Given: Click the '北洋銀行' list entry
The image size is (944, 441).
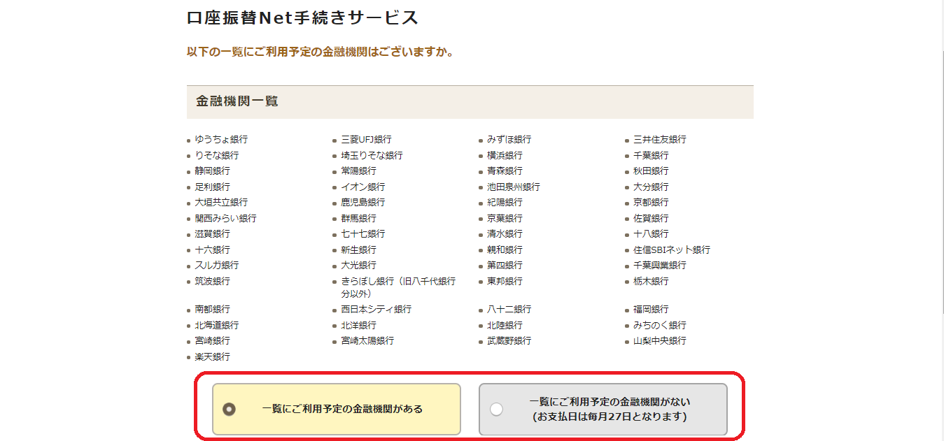Looking at the screenshot, I should [358, 325].
